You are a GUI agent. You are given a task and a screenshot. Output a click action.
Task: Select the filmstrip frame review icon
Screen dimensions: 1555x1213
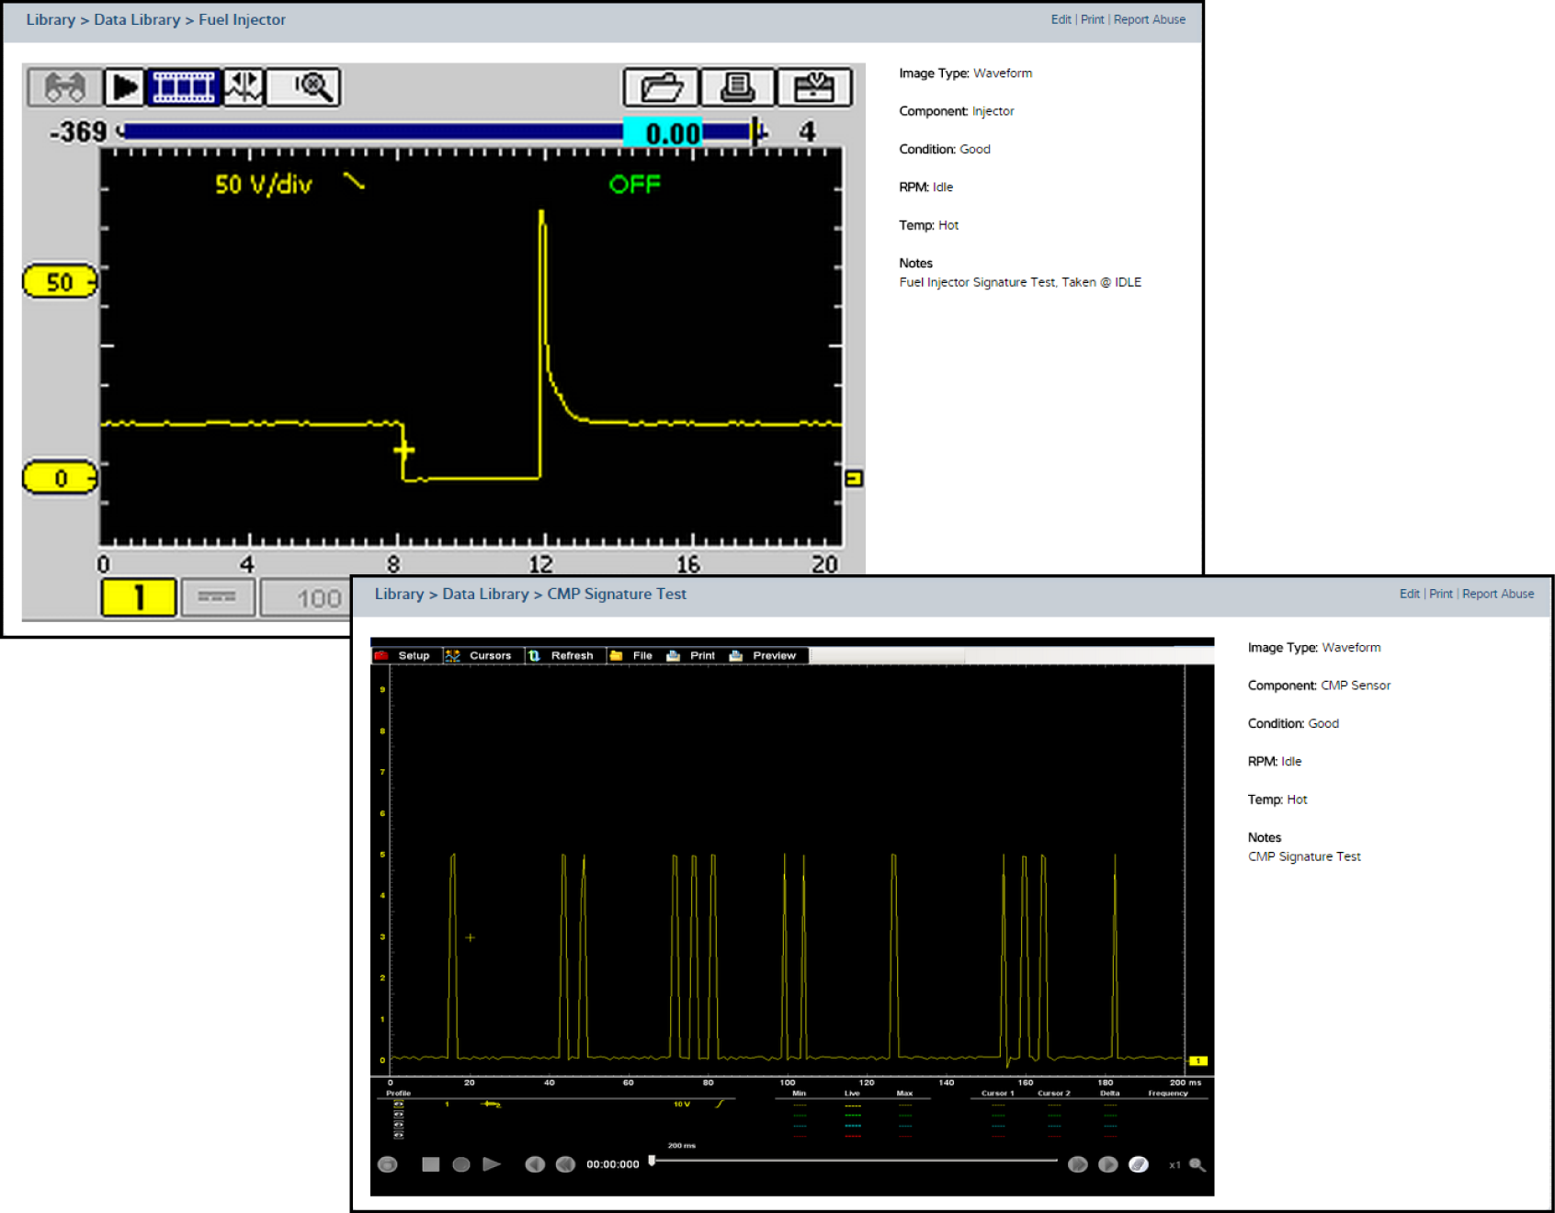pos(184,87)
